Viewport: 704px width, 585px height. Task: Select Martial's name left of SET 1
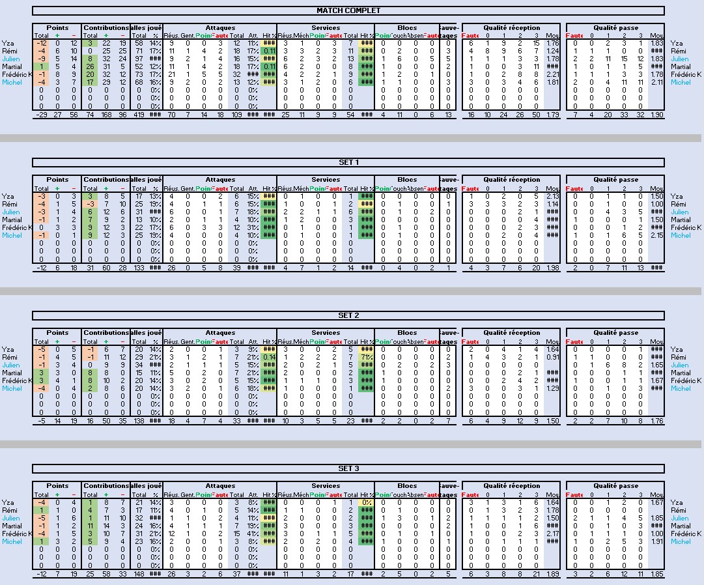(12, 220)
